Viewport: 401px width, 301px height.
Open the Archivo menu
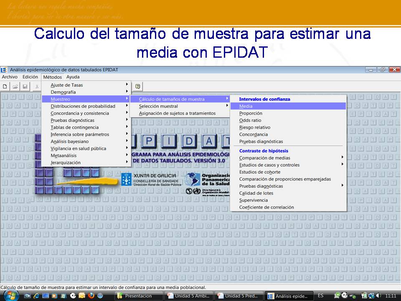10,77
